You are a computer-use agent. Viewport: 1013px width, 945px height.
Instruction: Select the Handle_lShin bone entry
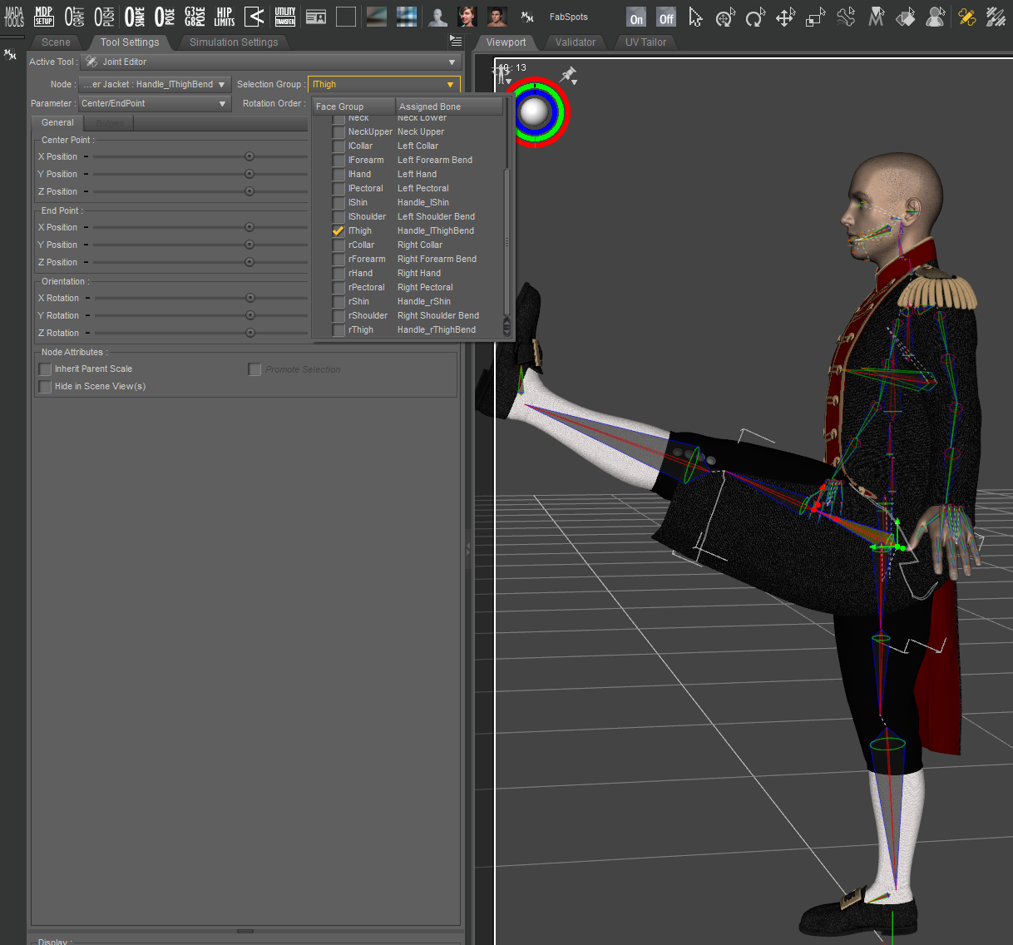click(422, 203)
